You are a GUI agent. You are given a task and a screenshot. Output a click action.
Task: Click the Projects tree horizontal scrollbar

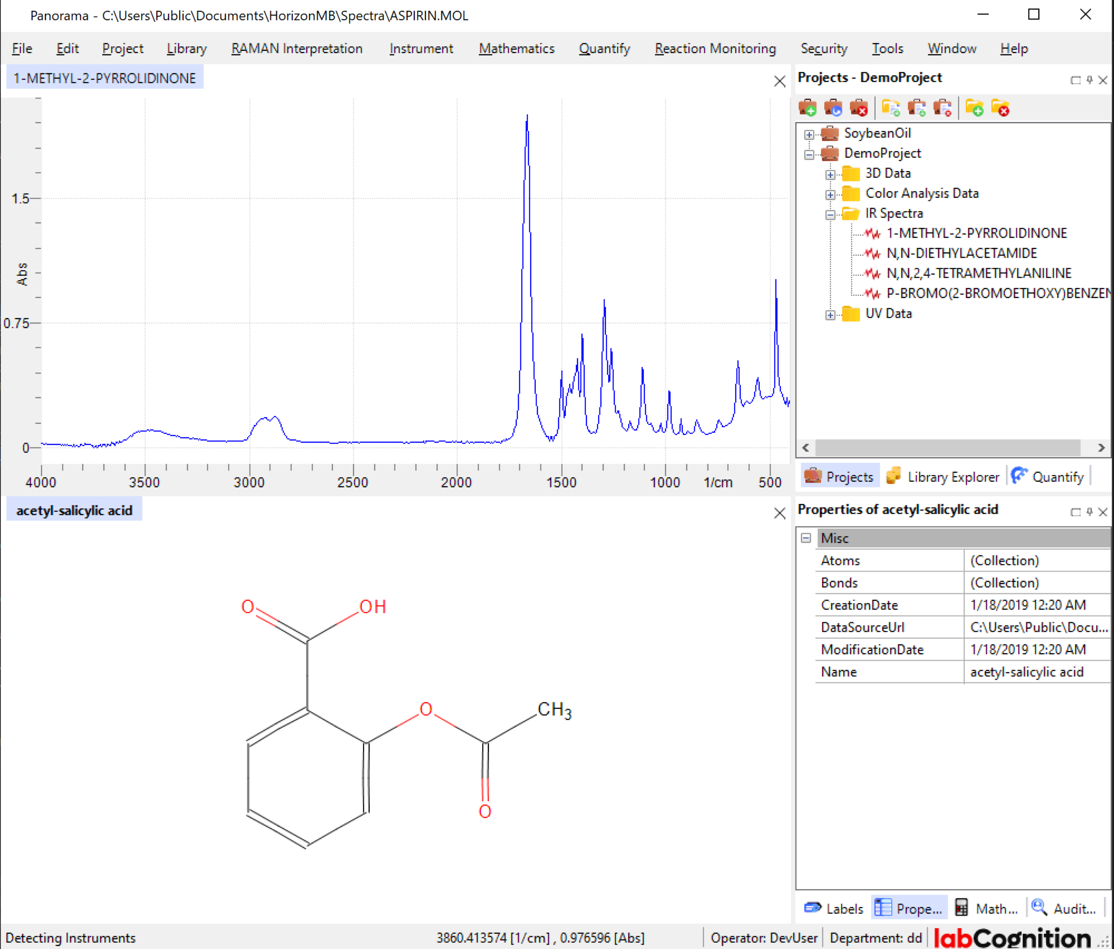click(947, 448)
